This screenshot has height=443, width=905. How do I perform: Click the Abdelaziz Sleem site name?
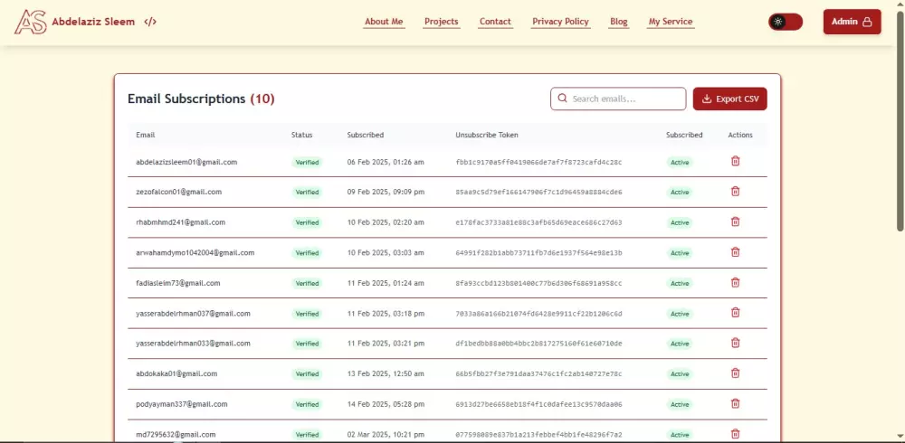(x=93, y=22)
